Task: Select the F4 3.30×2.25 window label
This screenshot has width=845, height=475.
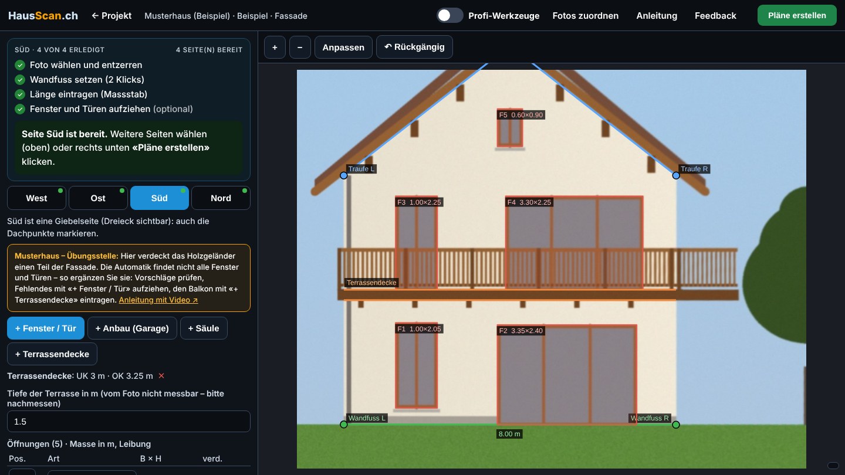Action: point(529,202)
